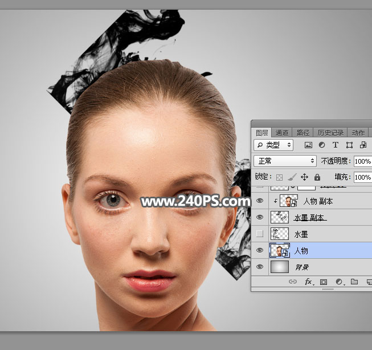Click the 不透明度 opacity value field
The width and height of the screenshot is (372, 350).
[363, 161]
